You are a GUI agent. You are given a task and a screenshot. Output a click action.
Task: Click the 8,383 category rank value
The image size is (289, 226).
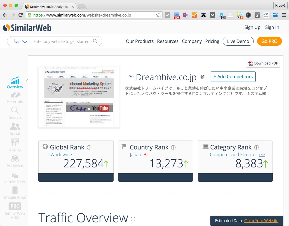pyautogui.click(x=249, y=163)
